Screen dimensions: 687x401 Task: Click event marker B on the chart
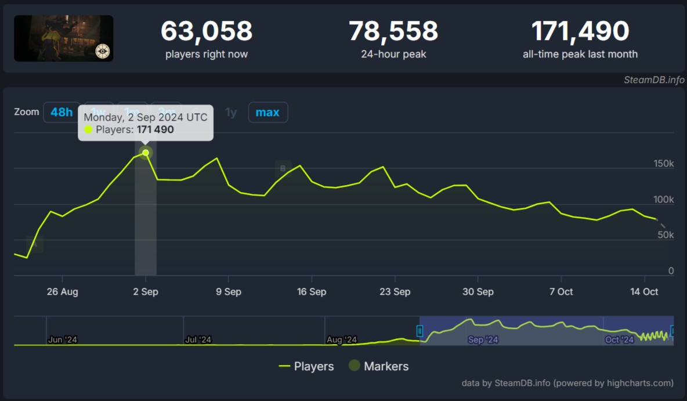[x=283, y=168]
